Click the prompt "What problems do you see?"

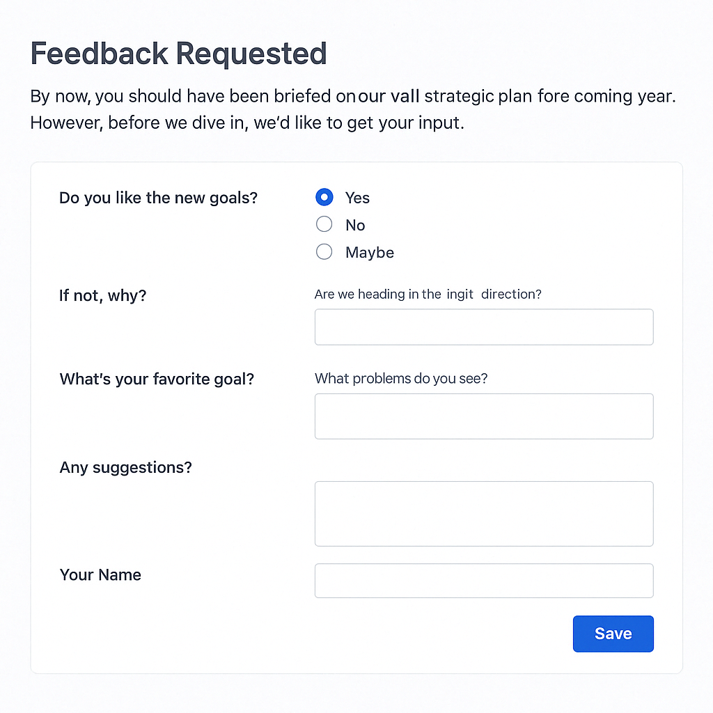(401, 378)
